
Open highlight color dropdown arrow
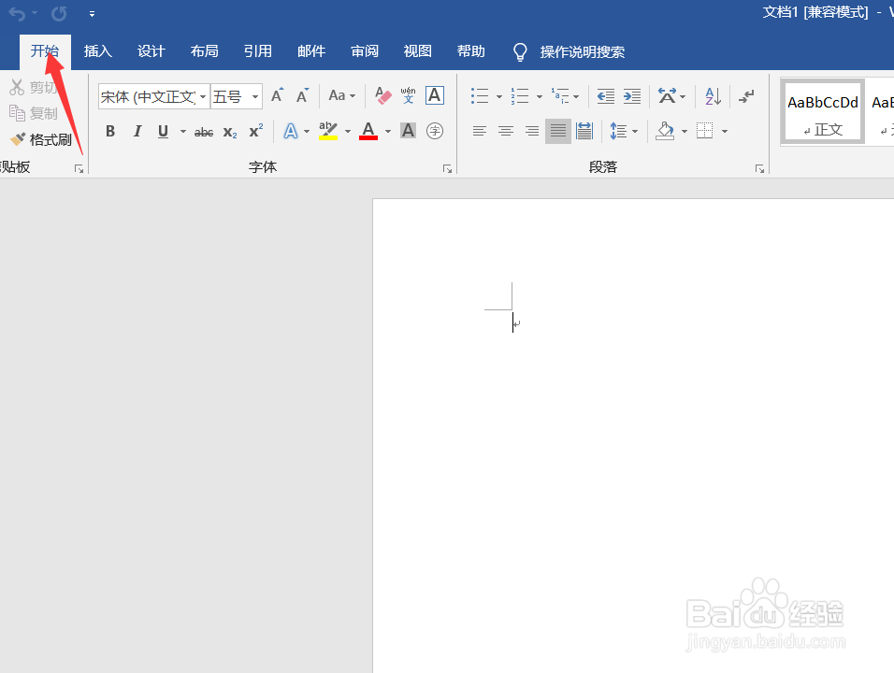pos(348,132)
